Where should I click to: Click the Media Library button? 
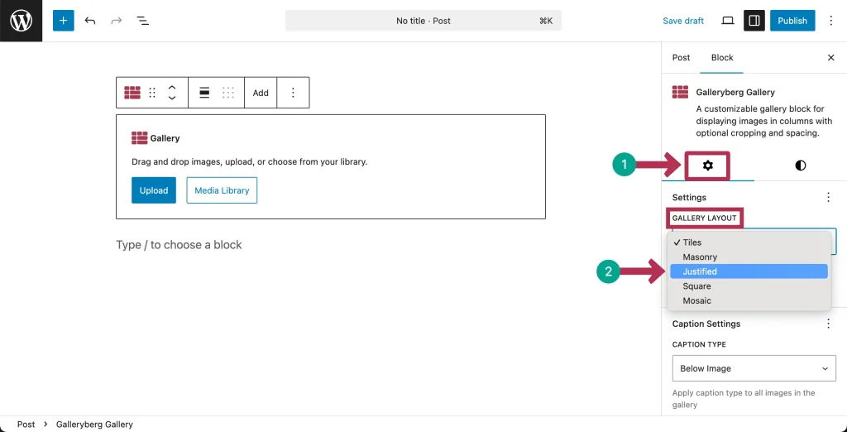click(x=222, y=190)
